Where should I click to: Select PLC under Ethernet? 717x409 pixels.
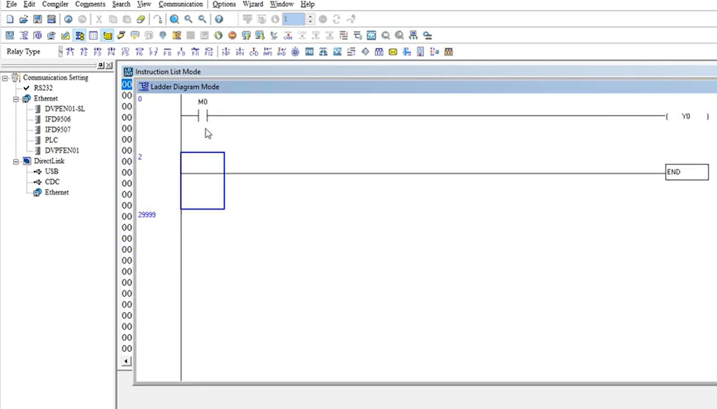click(51, 140)
